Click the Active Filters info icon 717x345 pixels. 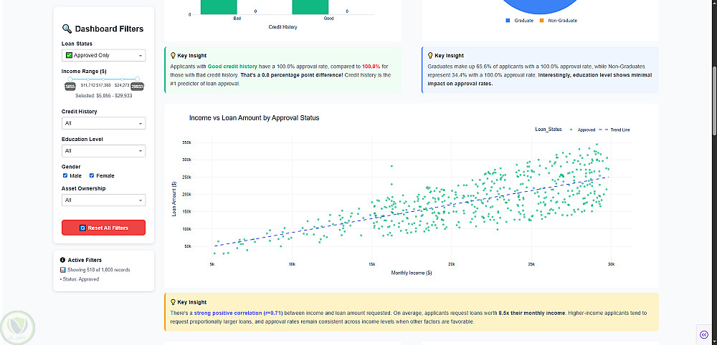[63, 260]
